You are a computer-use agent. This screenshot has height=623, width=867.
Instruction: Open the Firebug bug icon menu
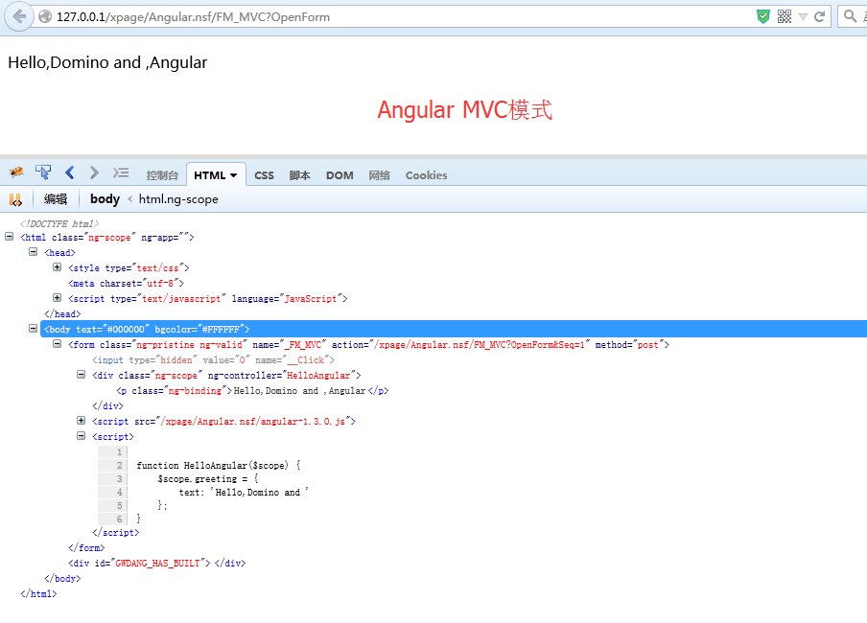(16, 173)
